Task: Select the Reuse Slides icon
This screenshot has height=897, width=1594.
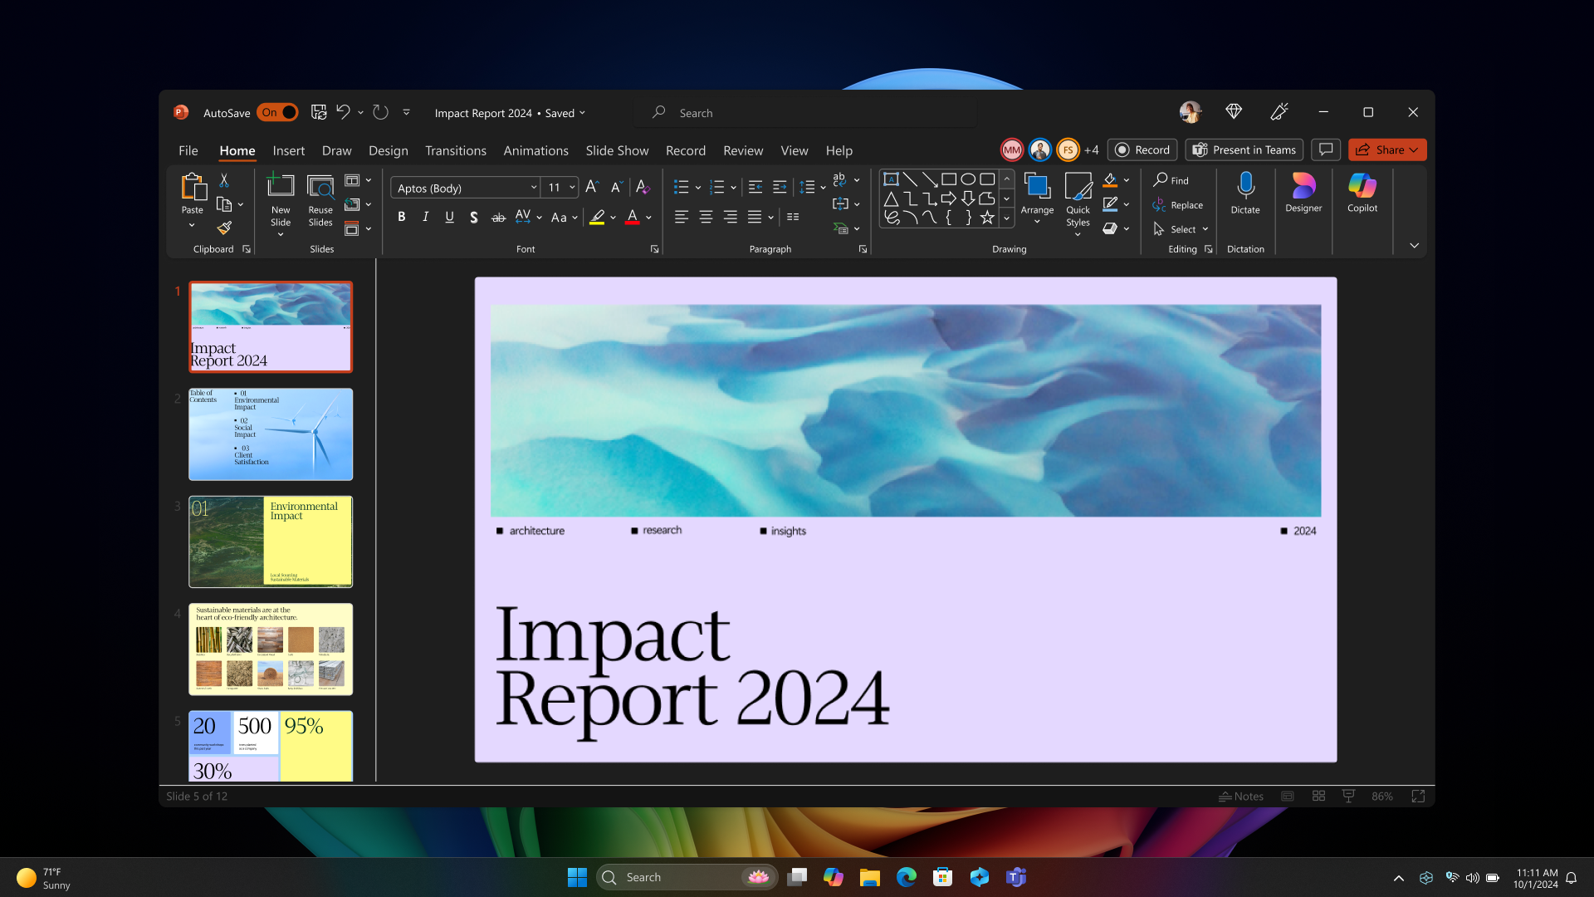Action: (x=320, y=199)
